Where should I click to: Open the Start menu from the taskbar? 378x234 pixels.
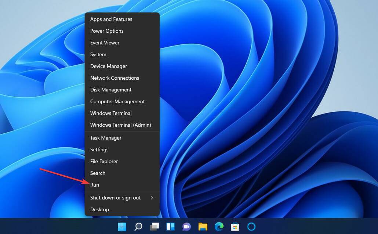click(x=122, y=227)
